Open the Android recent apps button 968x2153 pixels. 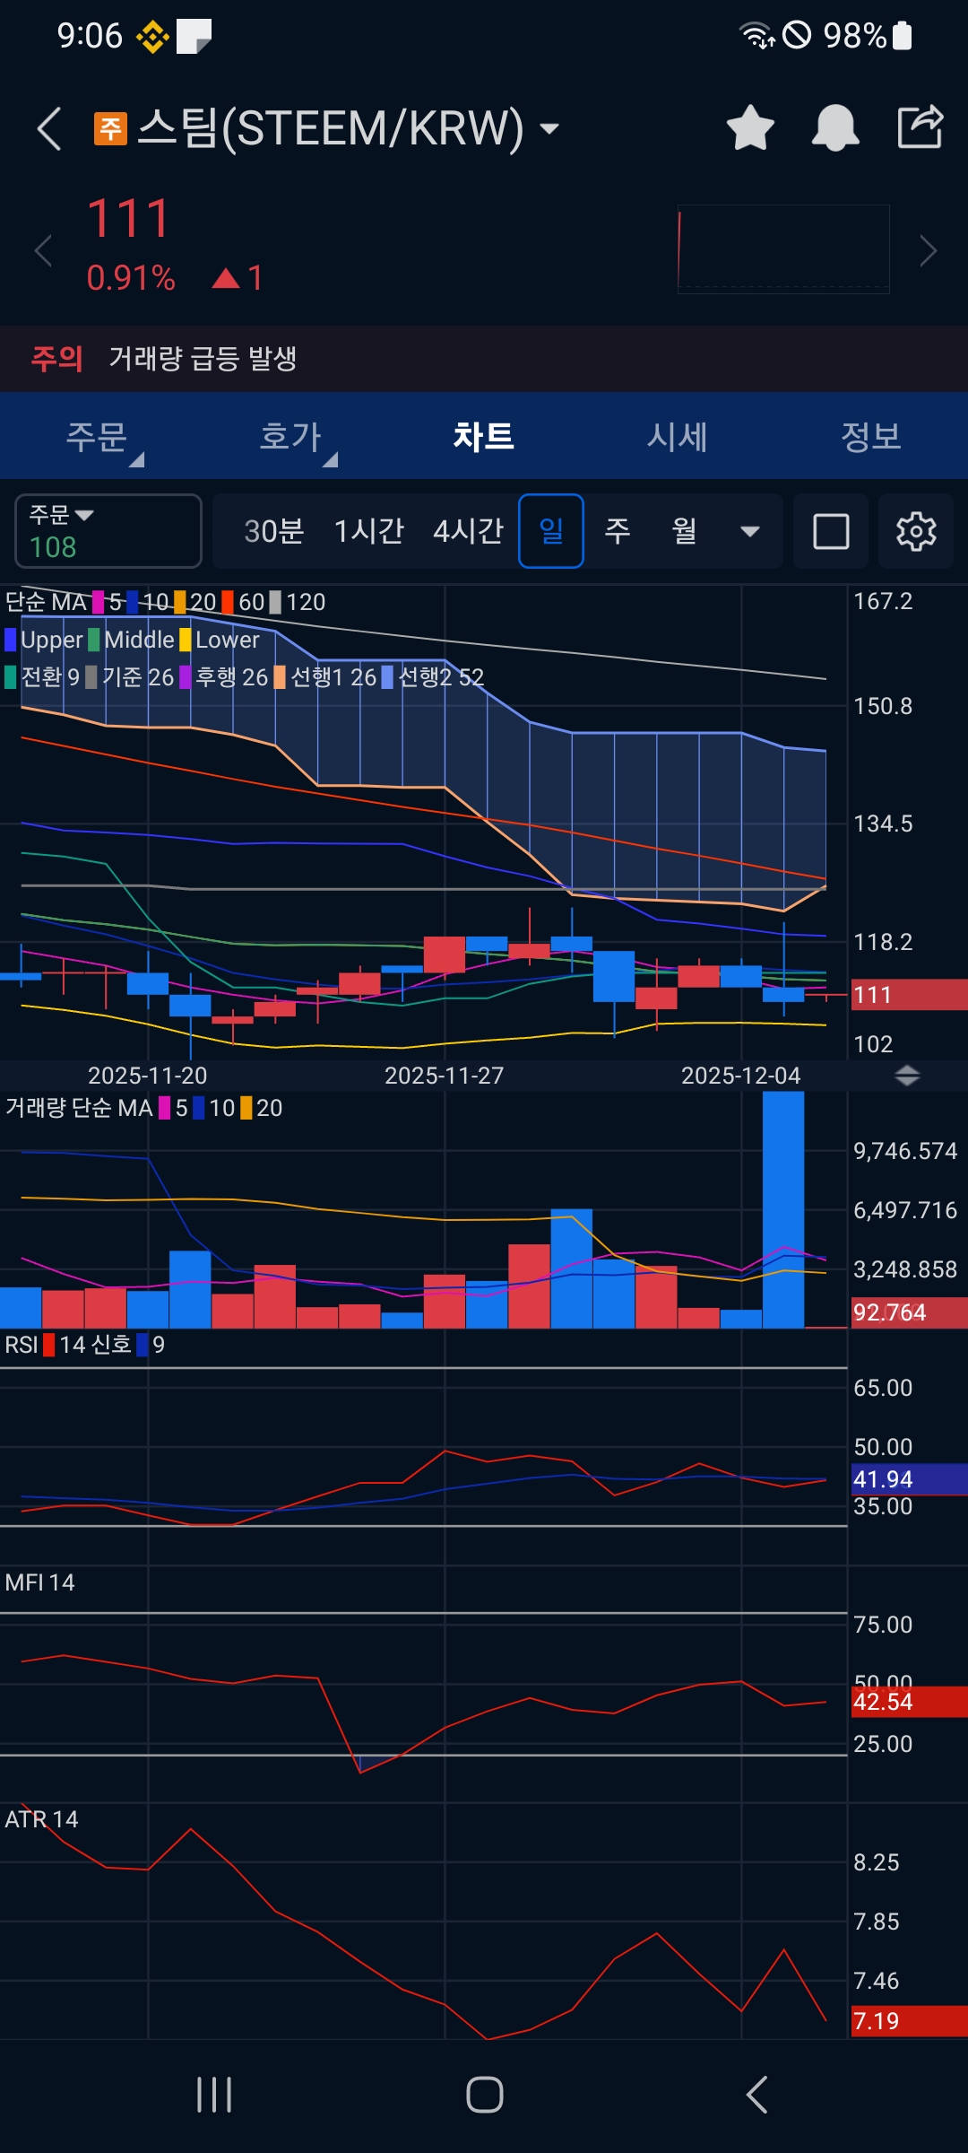[x=214, y=2095]
